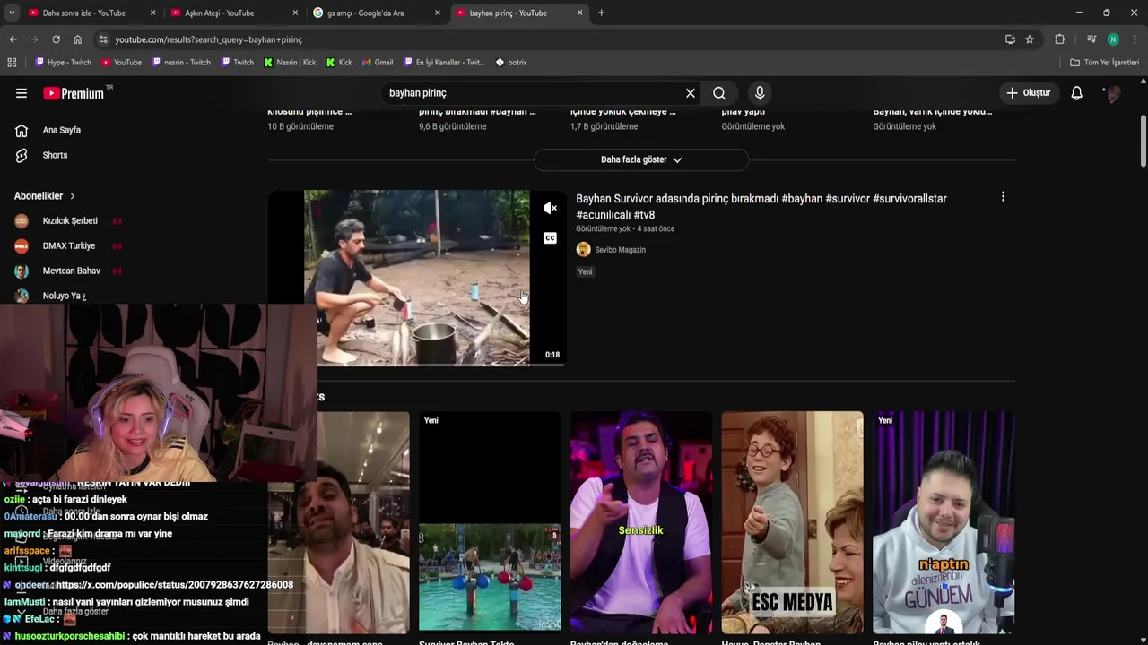The height and width of the screenshot is (645, 1148).
Task: Open the 'n'aptın GÜNDEM' Short thumbnail
Action: 944,522
